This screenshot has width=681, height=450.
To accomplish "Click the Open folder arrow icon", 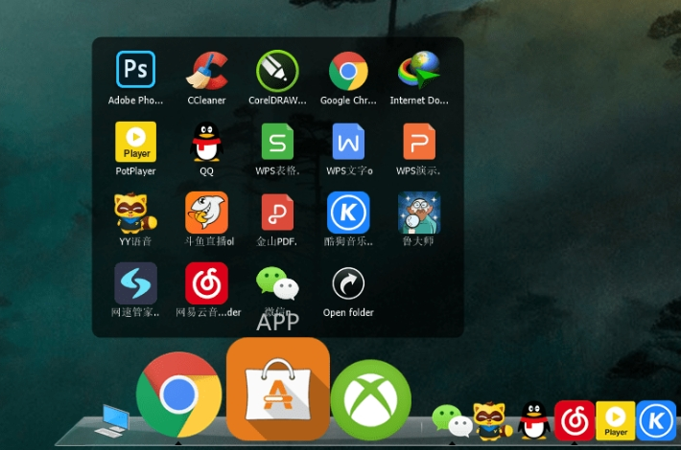I will [x=348, y=283].
